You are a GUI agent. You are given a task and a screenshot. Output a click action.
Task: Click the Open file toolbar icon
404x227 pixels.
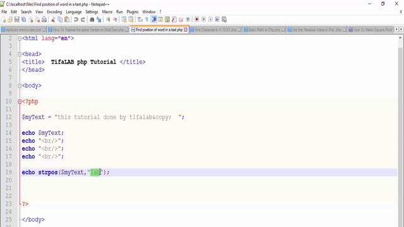[x=10, y=20]
